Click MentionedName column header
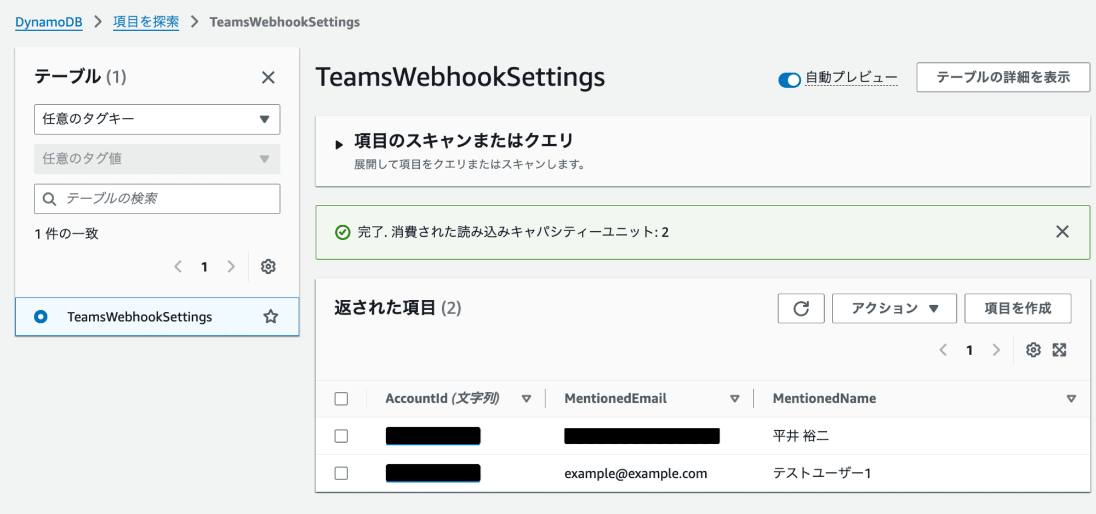Screen dimensions: 1096x514 click(824, 398)
